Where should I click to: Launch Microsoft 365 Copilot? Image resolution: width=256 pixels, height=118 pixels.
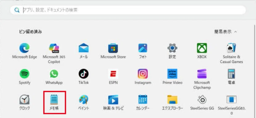pyautogui.click(x=54, y=53)
